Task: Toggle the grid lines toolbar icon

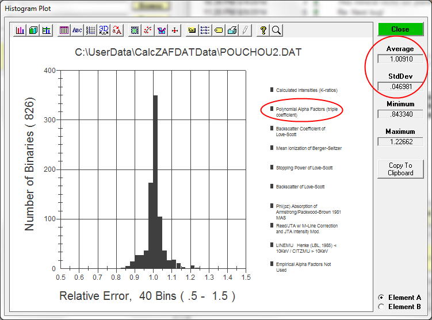Action: pyautogui.click(x=90, y=30)
